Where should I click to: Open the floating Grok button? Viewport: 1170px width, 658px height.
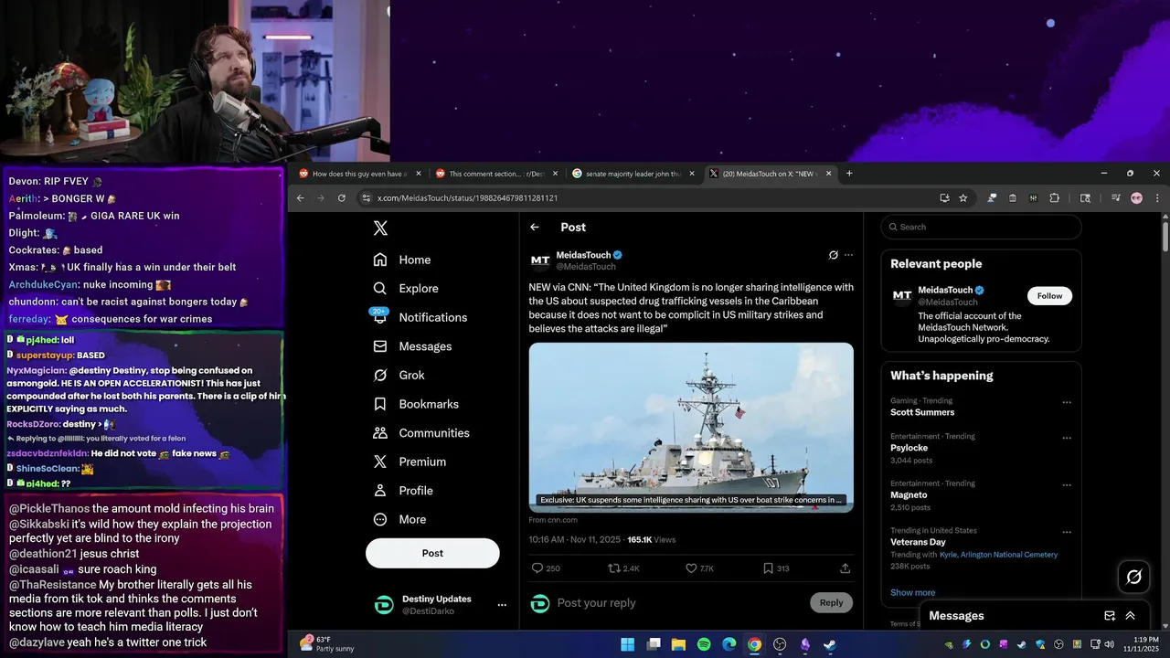(x=1134, y=577)
